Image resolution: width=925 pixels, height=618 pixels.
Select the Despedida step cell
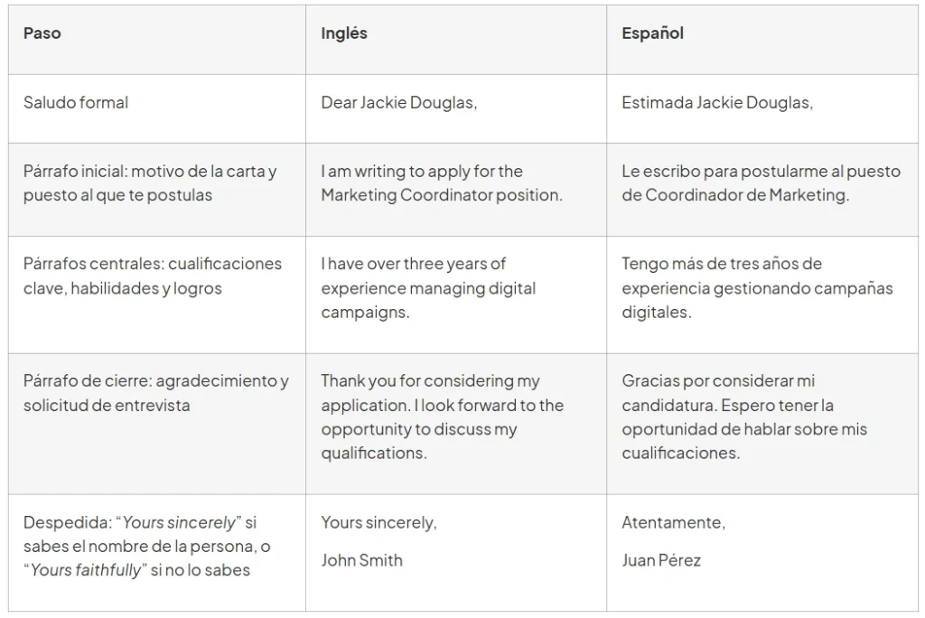click(157, 552)
